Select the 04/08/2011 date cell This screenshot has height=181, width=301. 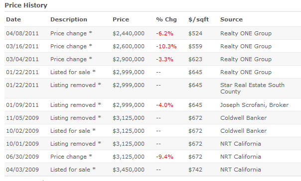pos(22,33)
